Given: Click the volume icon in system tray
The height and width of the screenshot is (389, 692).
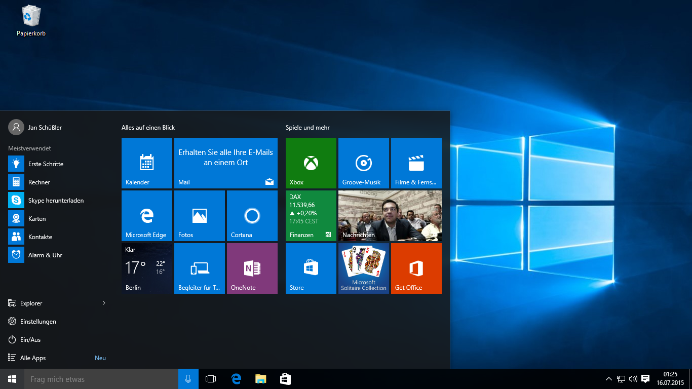Looking at the screenshot, I should [633, 379].
